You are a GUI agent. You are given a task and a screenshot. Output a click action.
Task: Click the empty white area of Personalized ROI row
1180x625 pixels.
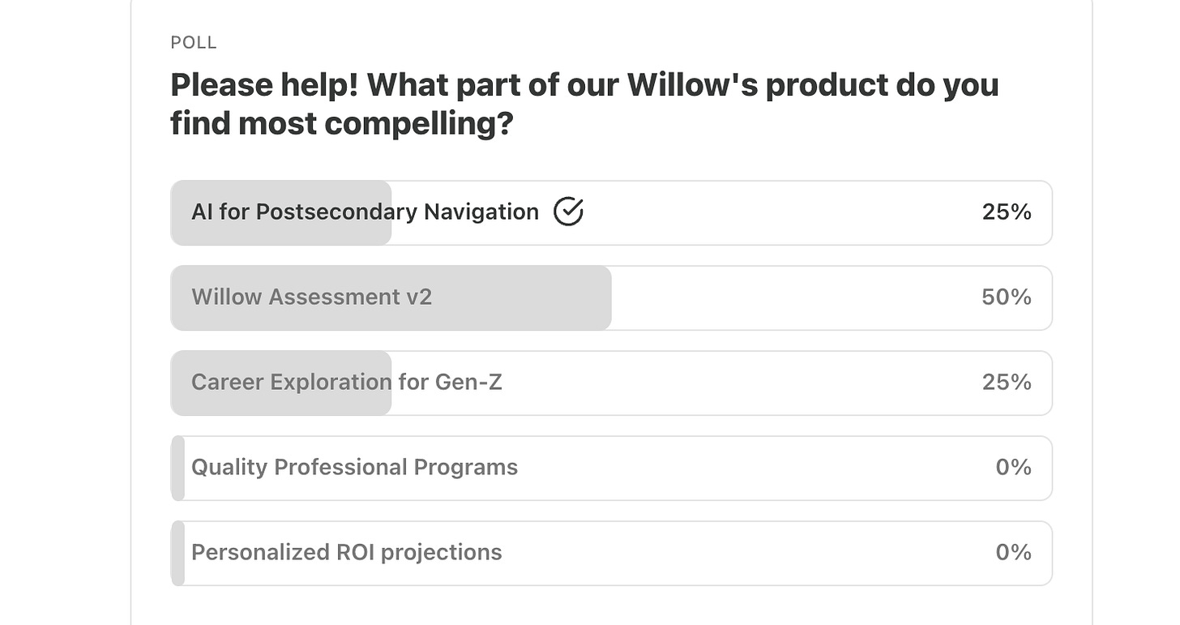pos(746,553)
